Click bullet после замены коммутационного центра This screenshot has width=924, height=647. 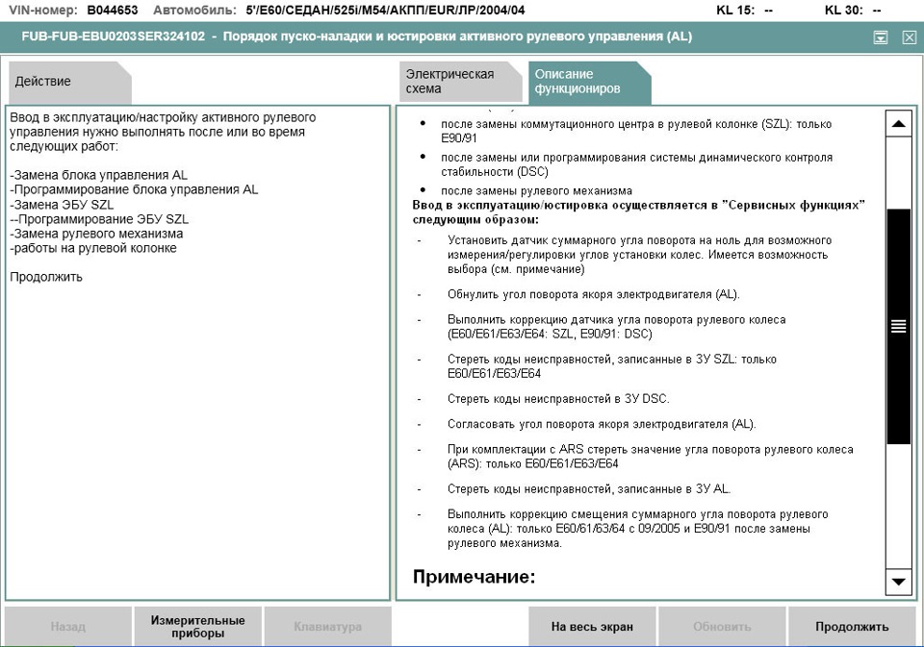636,131
